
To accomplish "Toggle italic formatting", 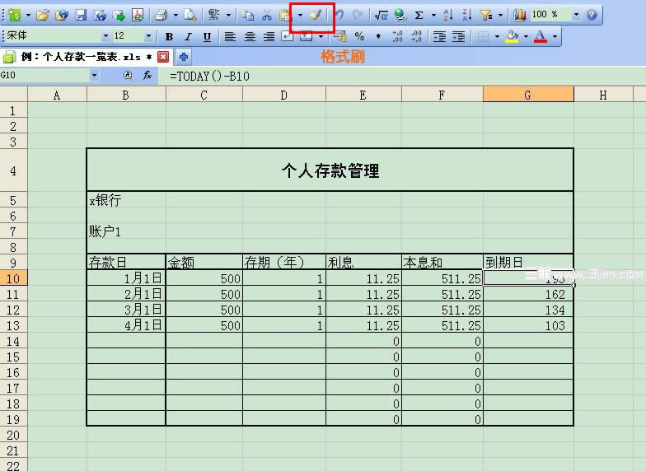I will (188, 37).
